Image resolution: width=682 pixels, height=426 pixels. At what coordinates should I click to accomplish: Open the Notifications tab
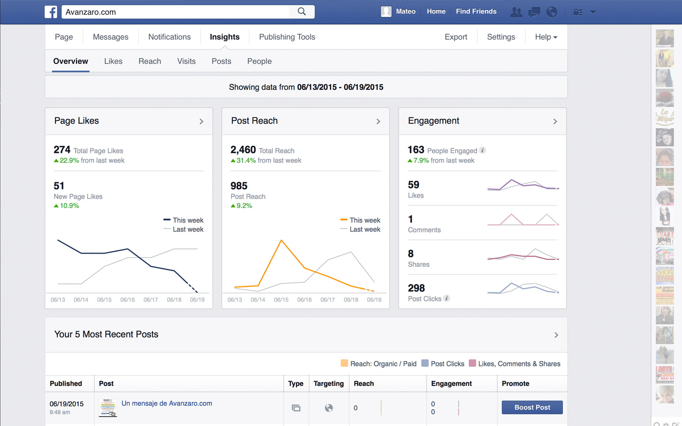tap(170, 37)
